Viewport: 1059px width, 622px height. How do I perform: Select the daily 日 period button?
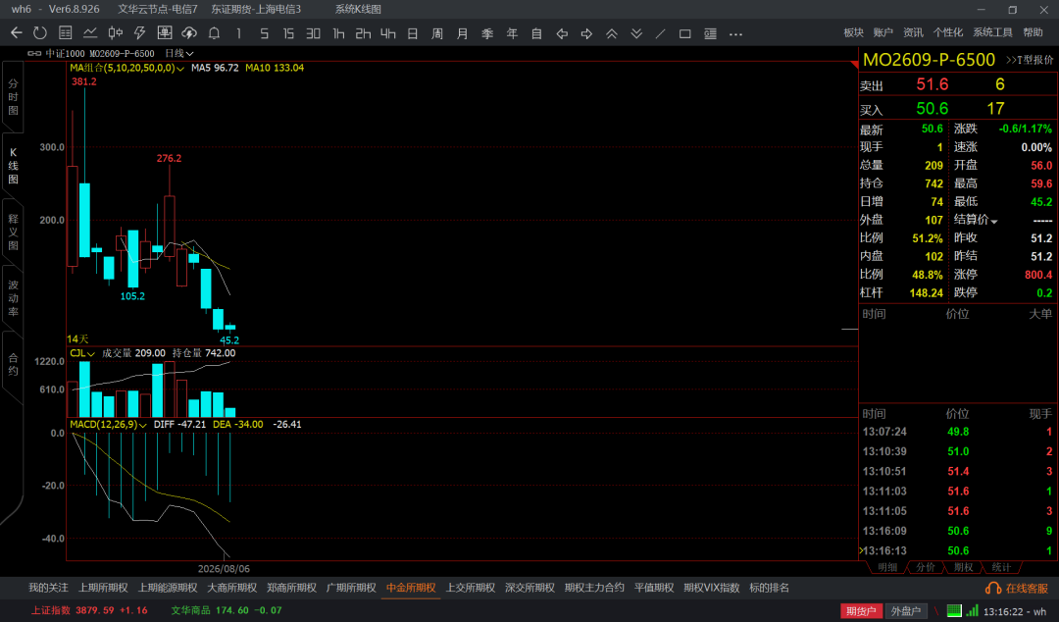(x=413, y=33)
